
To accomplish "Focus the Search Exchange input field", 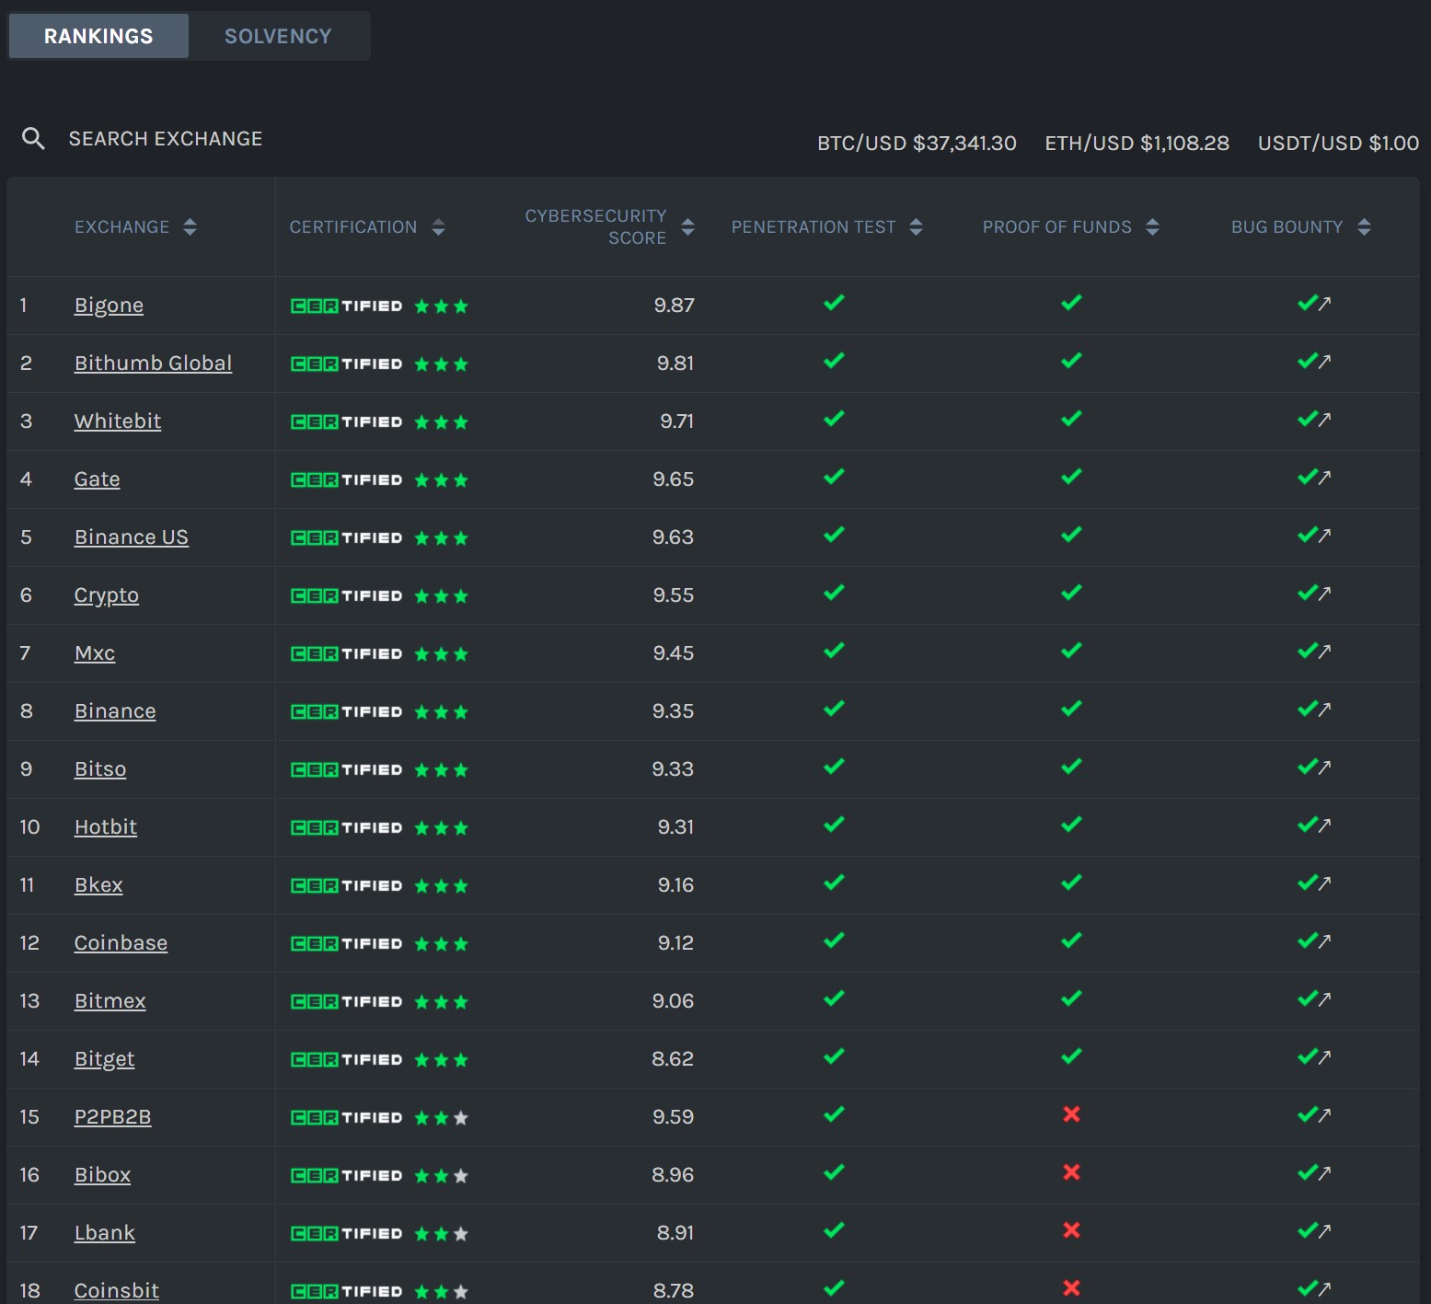I will pyautogui.click(x=166, y=139).
